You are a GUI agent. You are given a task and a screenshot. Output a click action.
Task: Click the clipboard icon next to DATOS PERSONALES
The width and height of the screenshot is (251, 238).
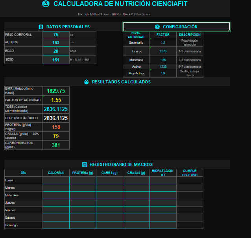click(41, 27)
